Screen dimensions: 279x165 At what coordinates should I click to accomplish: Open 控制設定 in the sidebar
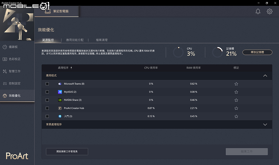coord(17,84)
